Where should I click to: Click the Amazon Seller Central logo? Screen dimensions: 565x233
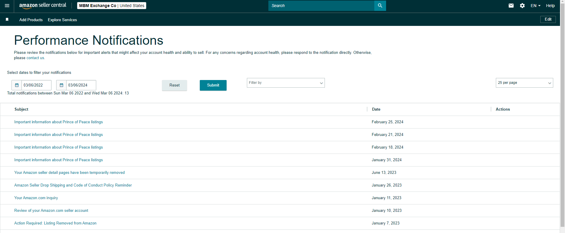pos(43,6)
